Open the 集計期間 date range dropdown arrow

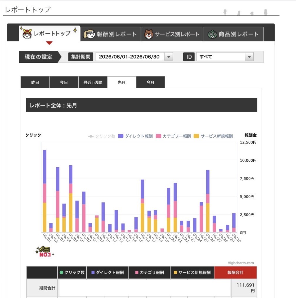(169, 57)
